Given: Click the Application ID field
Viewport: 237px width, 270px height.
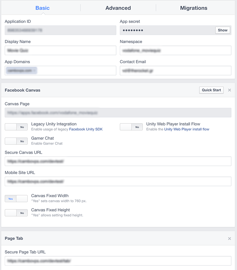Looking at the screenshot, I should (60, 30).
